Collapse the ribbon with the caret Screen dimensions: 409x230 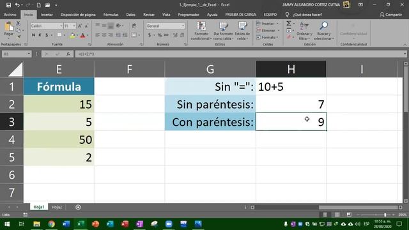tap(405, 45)
